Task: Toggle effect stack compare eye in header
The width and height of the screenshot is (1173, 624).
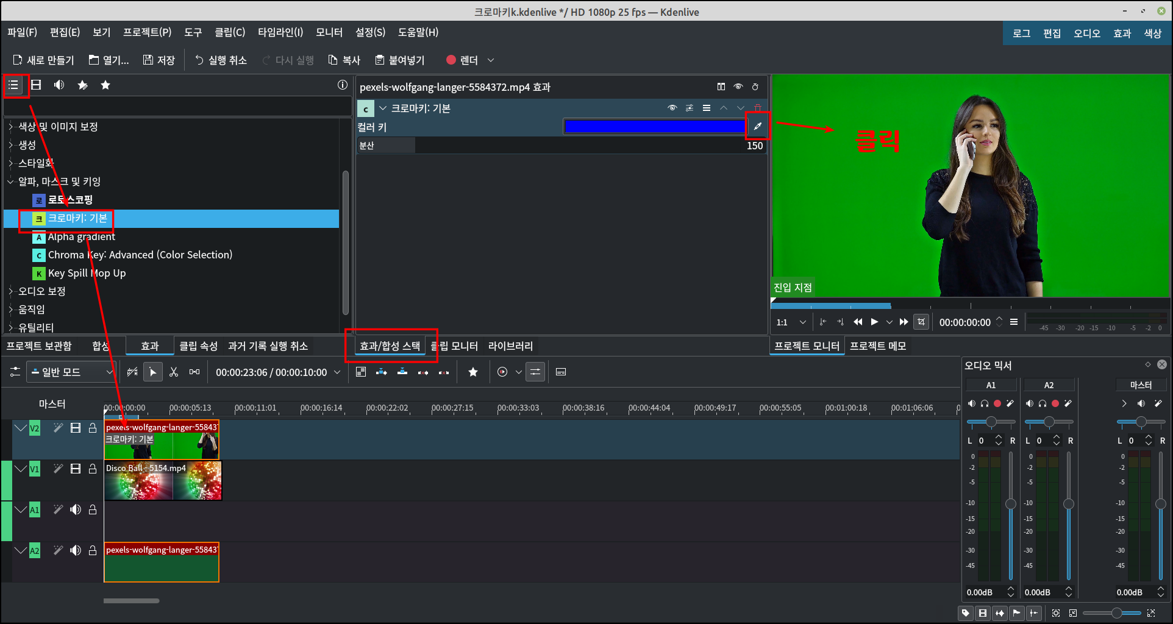Action: [738, 87]
